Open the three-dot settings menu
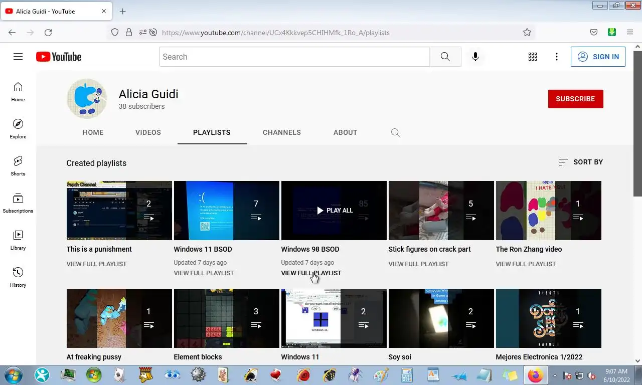This screenshot has height=385, width=642. [557, 57]
